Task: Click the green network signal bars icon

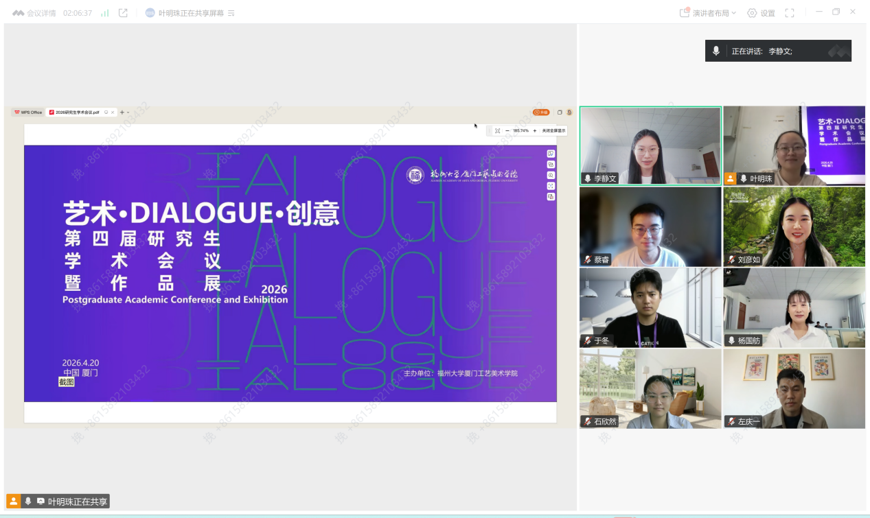Action: pyautogui.click(x=104, y=13)
